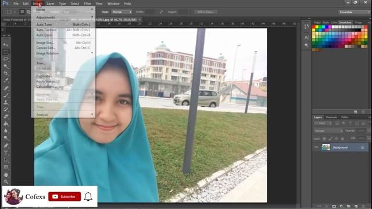Open the collapsed Paragraph panel icon
372x209 pixels.
[x=306, y=45]
